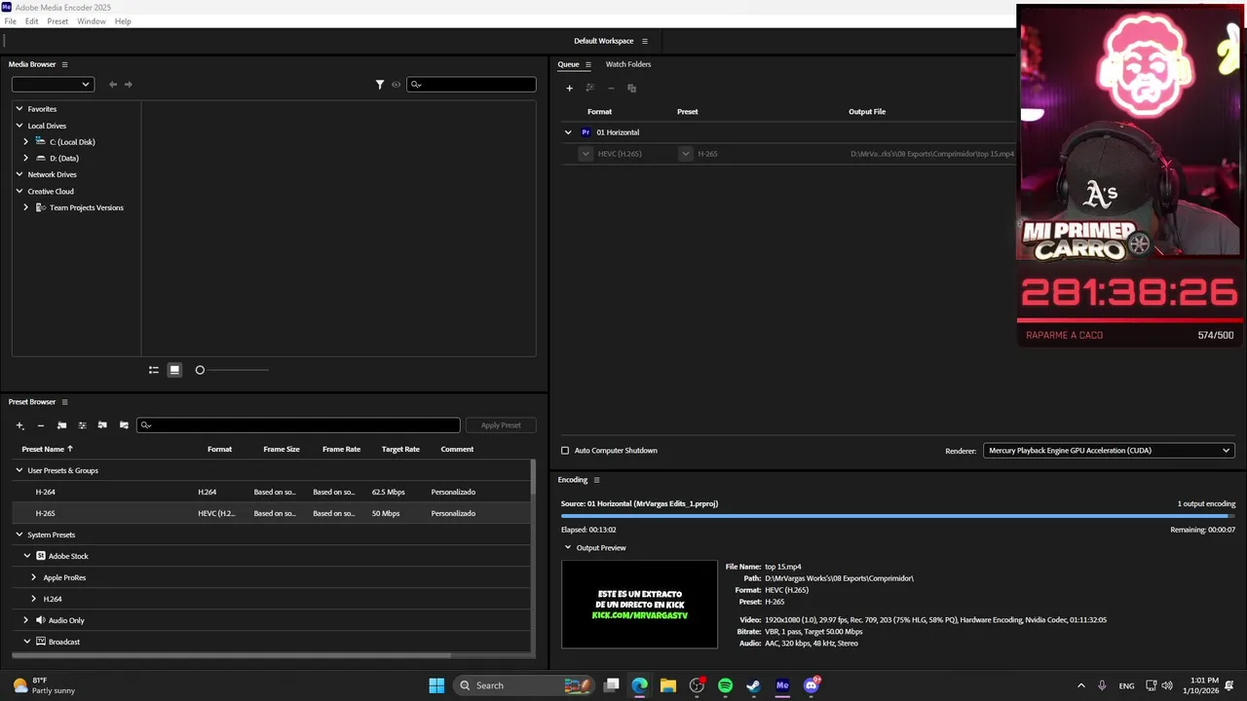This screenshot has height=701, width=1247.
Task: Collapse the Creative Cloud node
Action: point(19,191)
